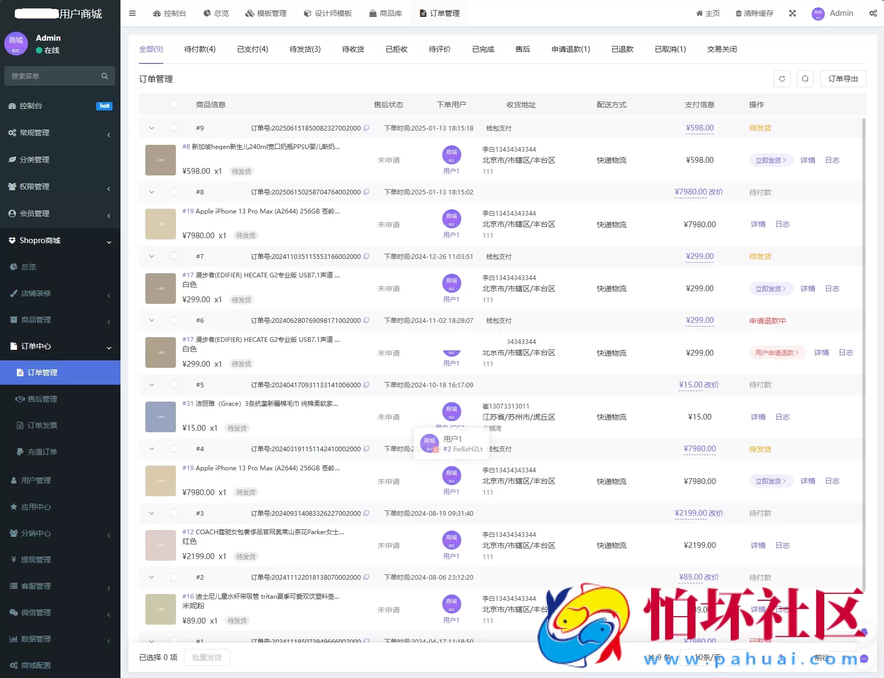Click the sidebar menu search magnifier icon
Screen dimensions: 884x678
pyautogui.click(x=105, y=76)
